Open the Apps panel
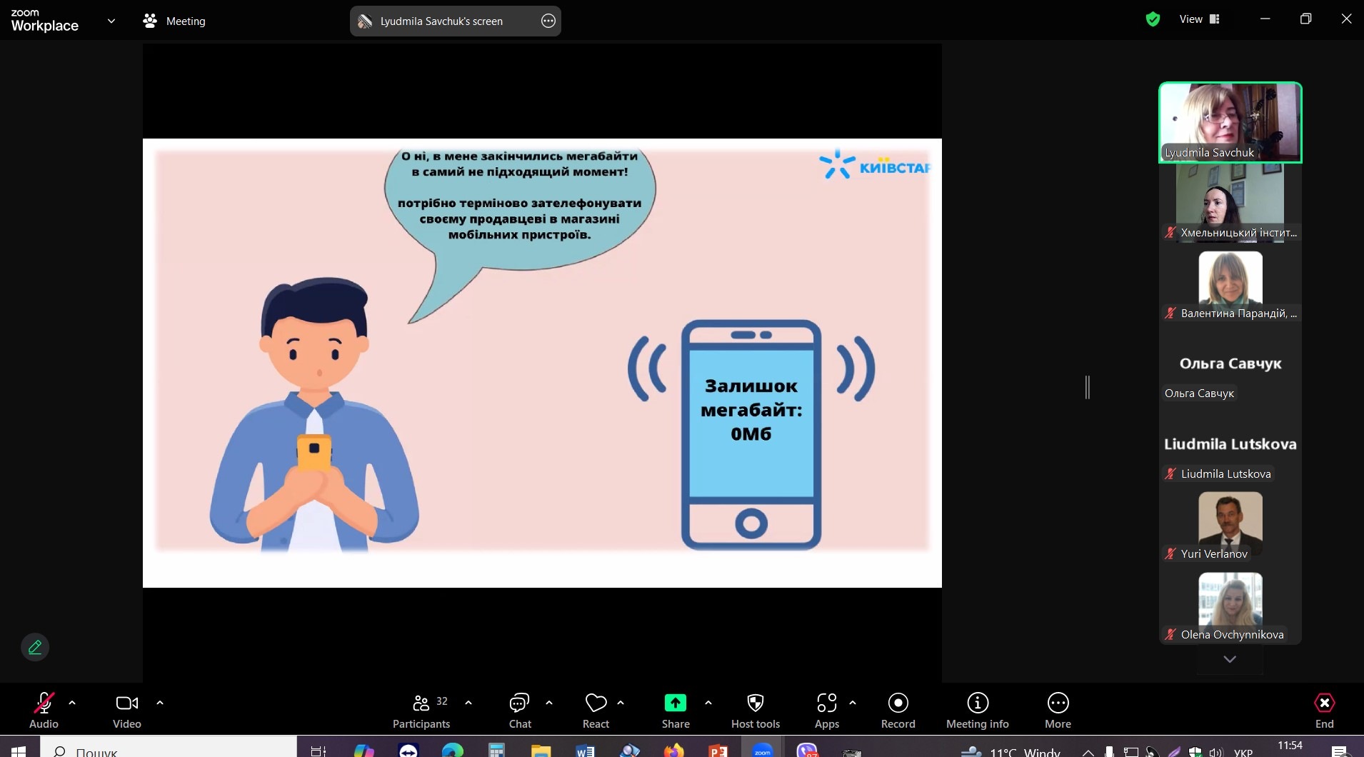The height and width of the screenshot is (757, 1364). pyautogui.click(x=826, y=710)
